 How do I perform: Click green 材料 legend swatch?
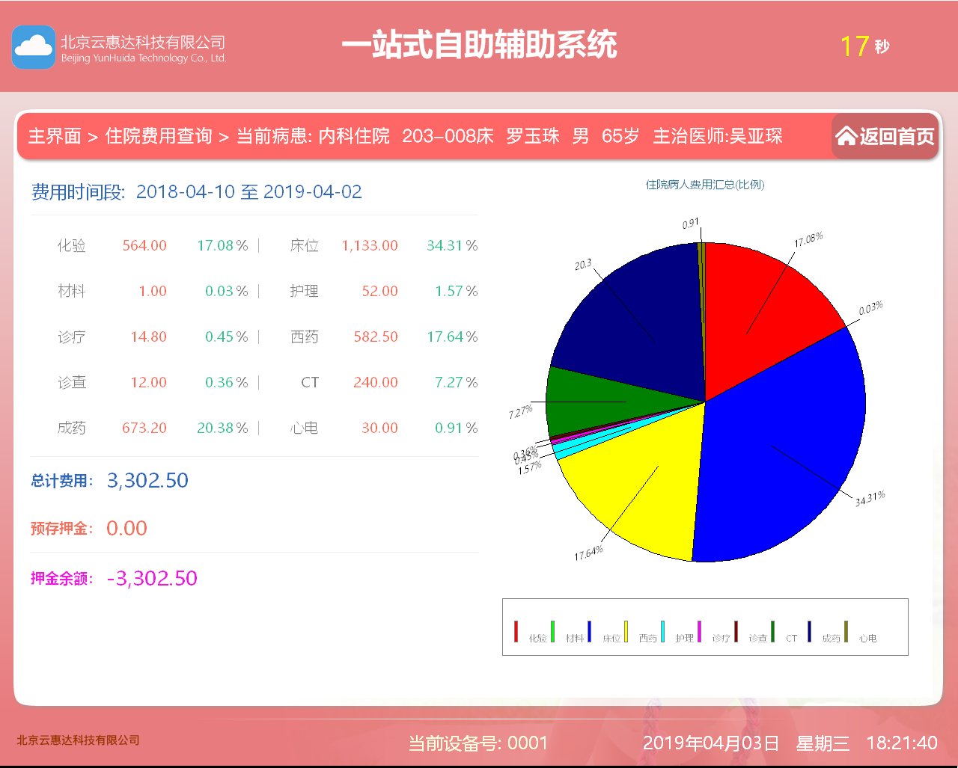(553, 631)
